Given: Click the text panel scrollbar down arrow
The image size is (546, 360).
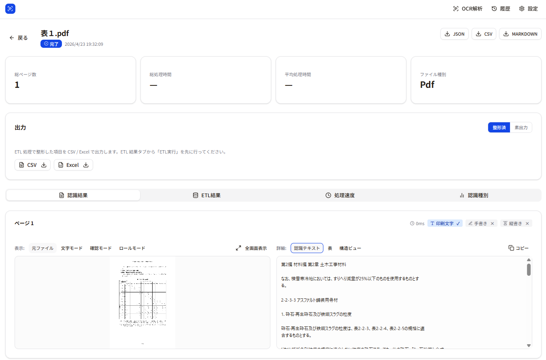Looking at the screenshot, I should 529,345.
